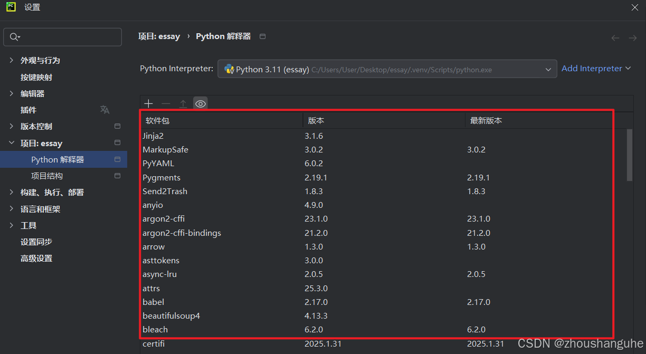The image size is (646, 354).
Task: Select the attrs package row
Action: click(x=383, y=288)
